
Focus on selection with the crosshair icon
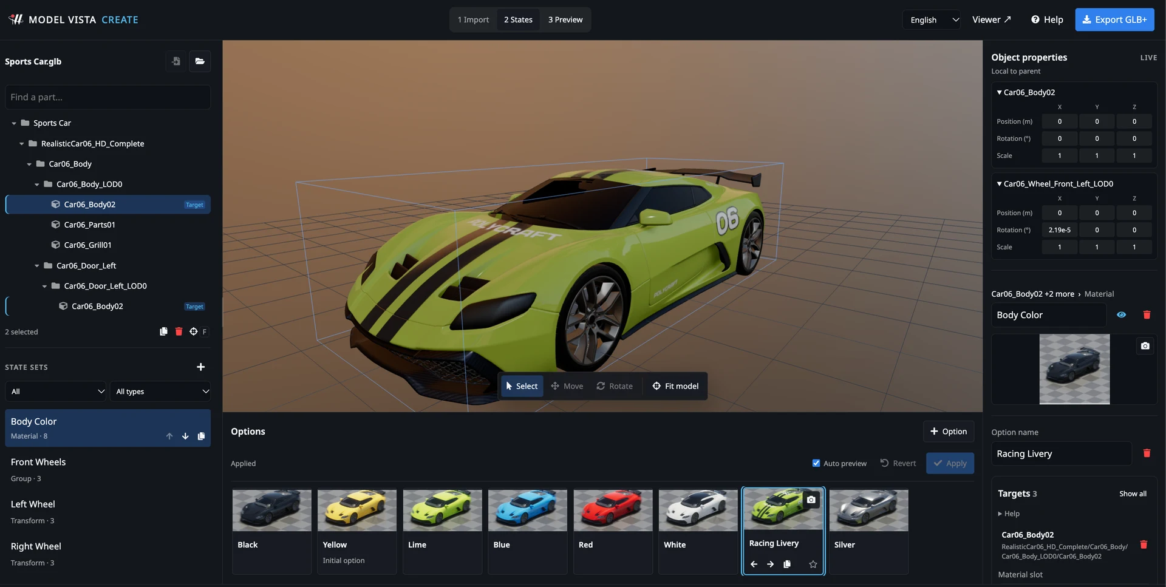coord(193,331)
